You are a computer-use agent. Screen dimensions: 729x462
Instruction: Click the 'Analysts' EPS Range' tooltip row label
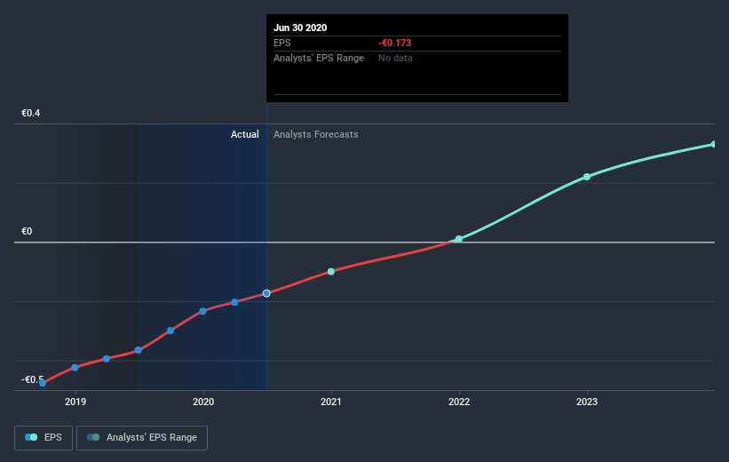pos(319,58)
